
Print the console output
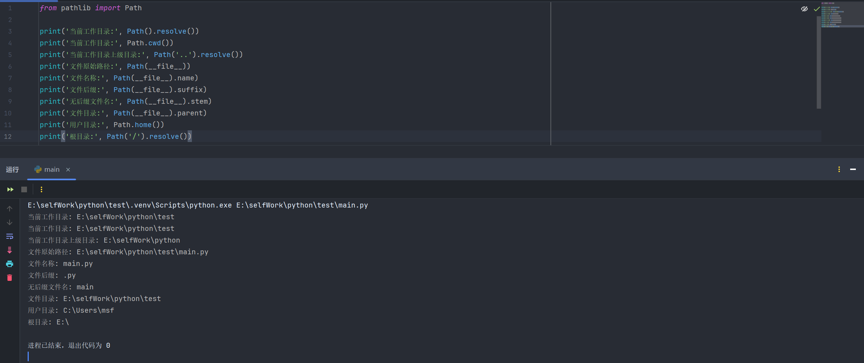tap(10, 264)
